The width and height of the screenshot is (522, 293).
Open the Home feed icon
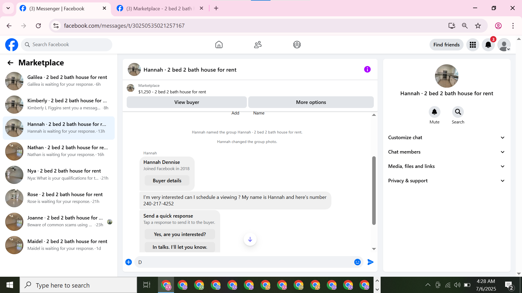coord(219,45)
